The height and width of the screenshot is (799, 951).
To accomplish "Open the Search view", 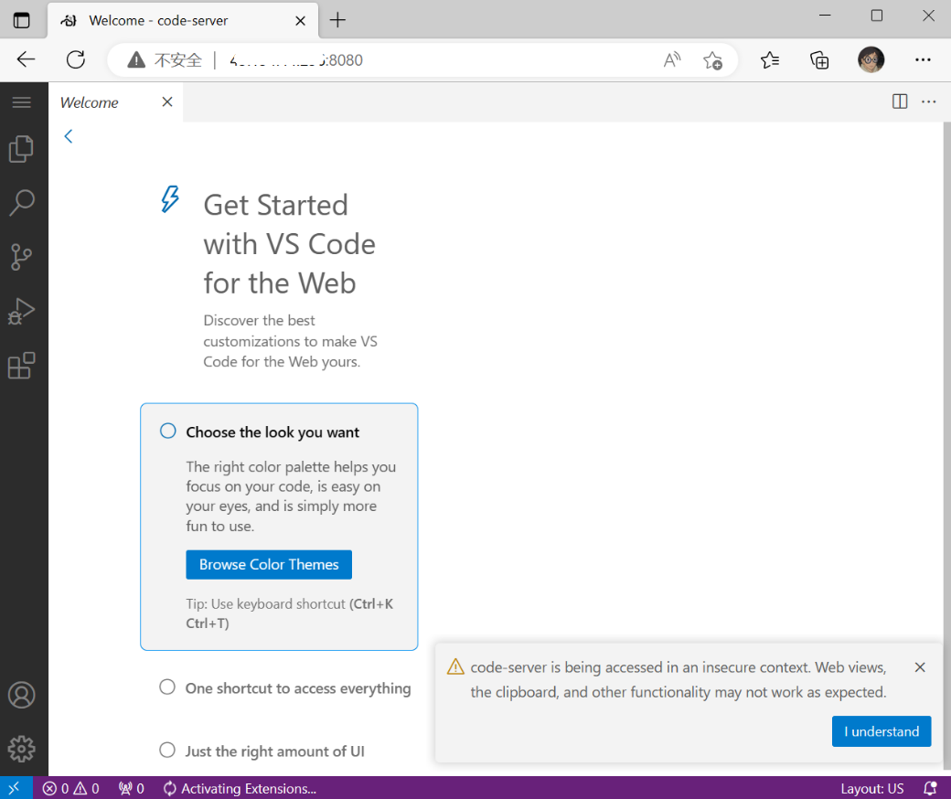I will (x=22, y=202).
